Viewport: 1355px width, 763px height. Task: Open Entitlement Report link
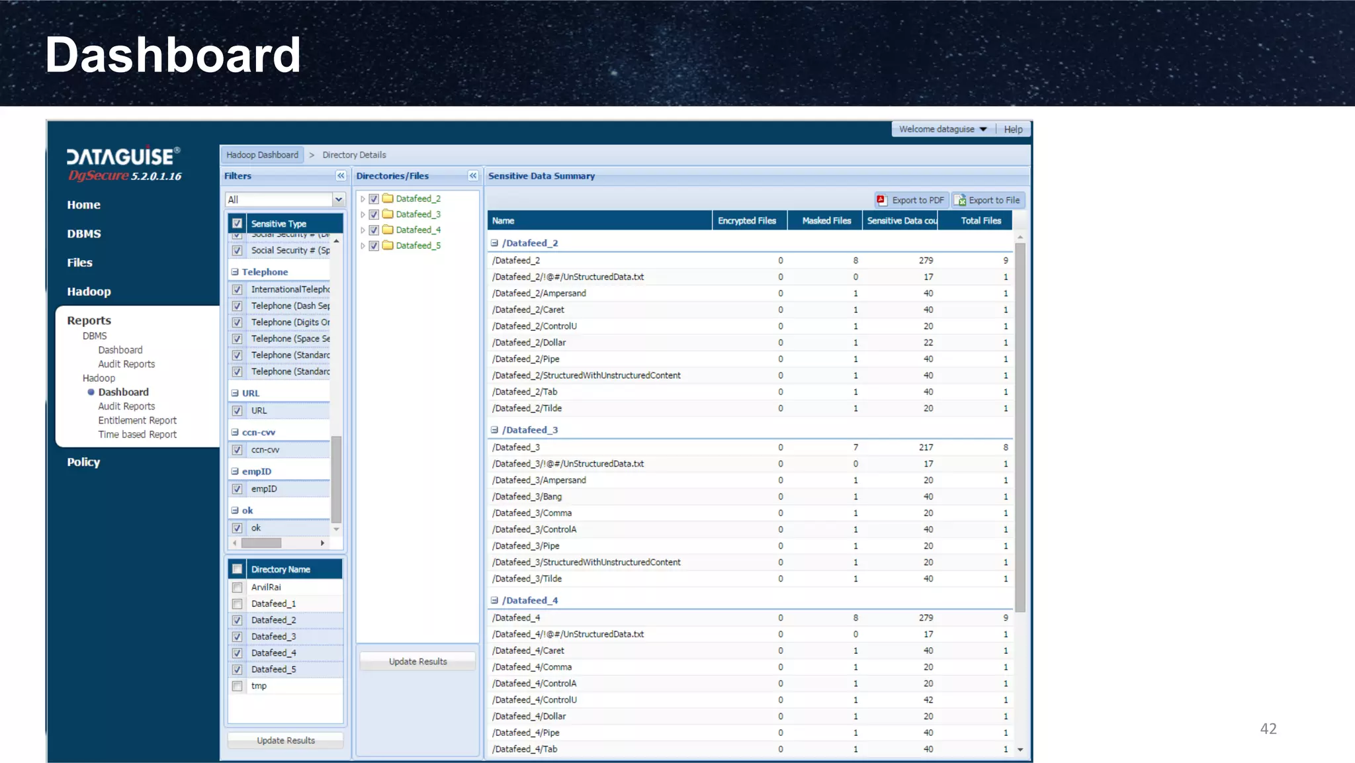[138, 420]
